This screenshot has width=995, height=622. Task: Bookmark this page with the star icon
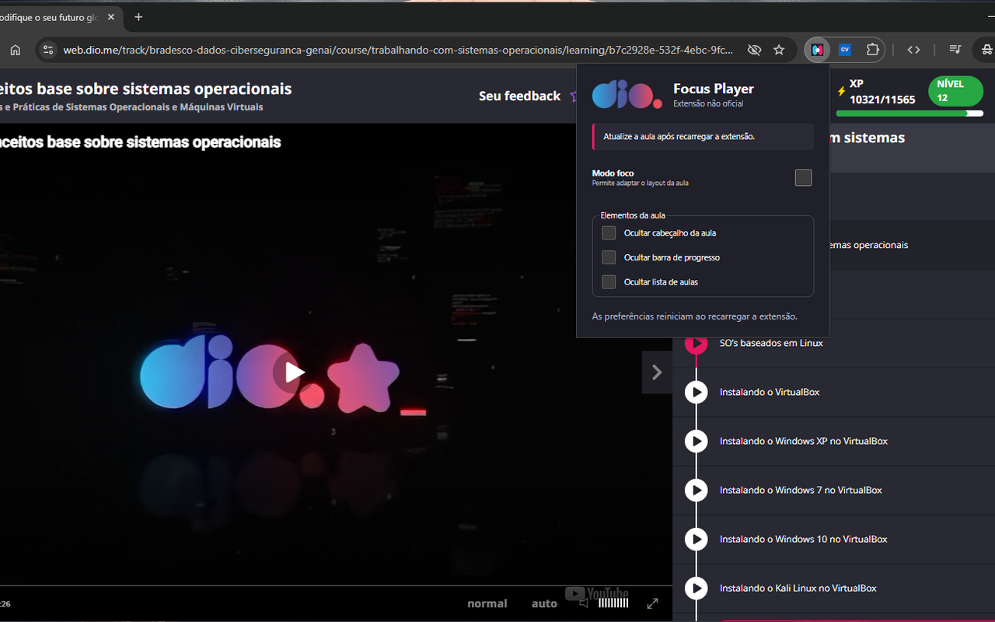[779, 50]
